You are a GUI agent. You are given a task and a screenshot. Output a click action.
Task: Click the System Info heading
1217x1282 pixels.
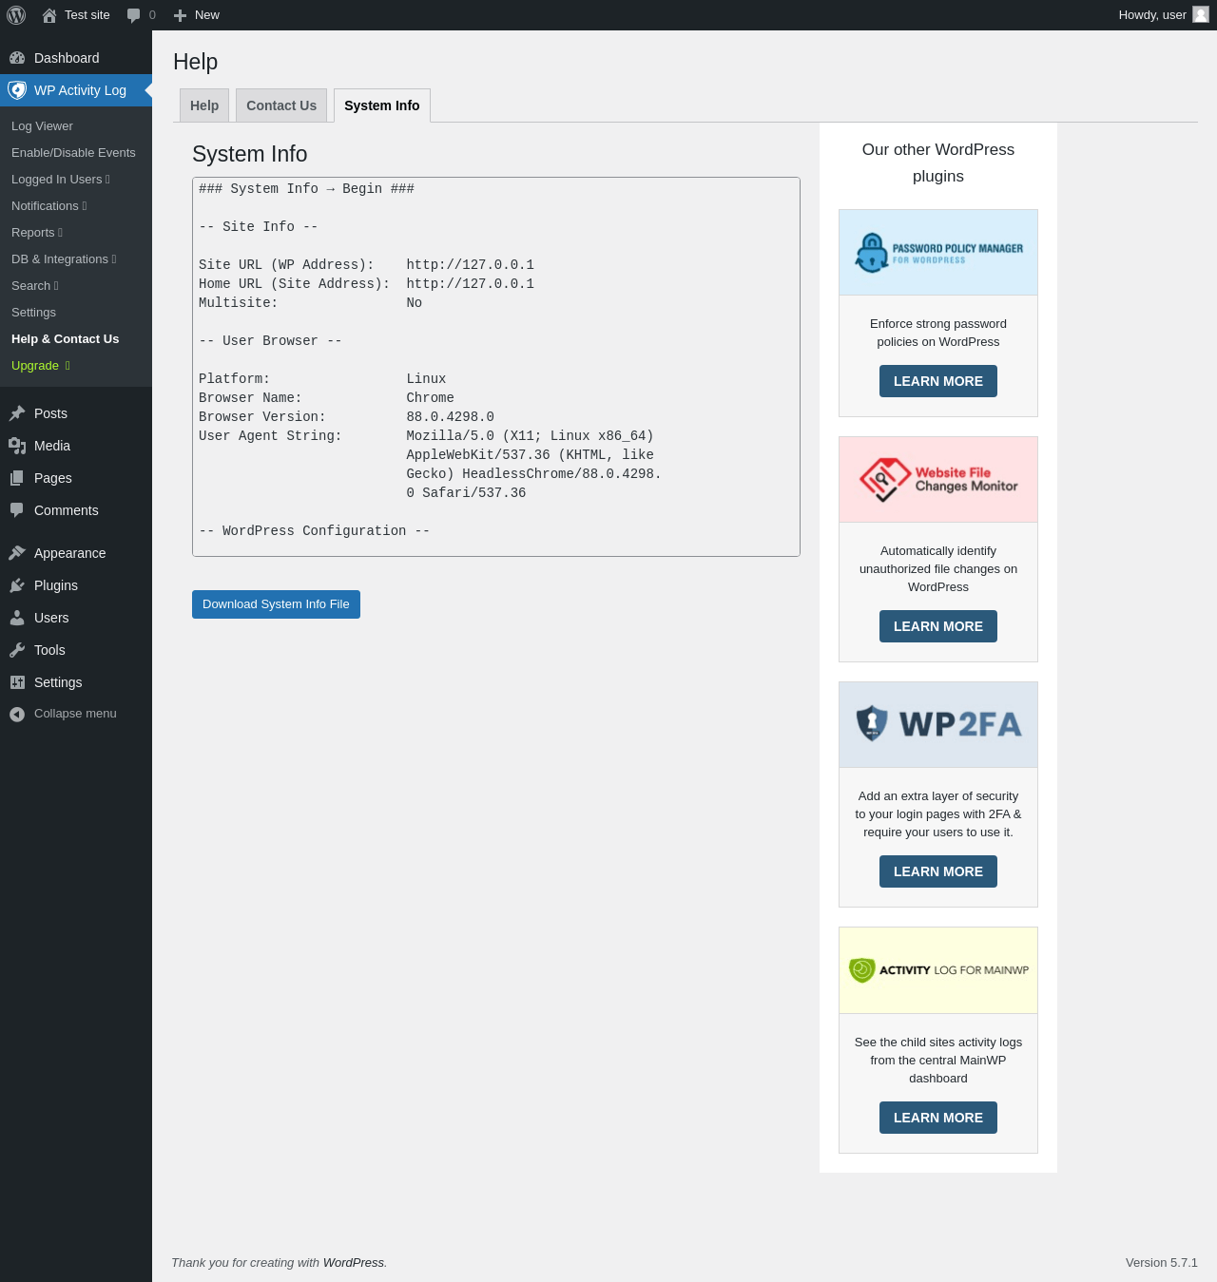250,154
